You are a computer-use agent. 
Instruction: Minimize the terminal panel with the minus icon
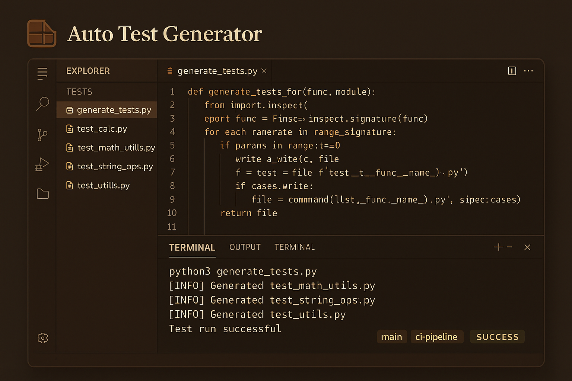509,247
